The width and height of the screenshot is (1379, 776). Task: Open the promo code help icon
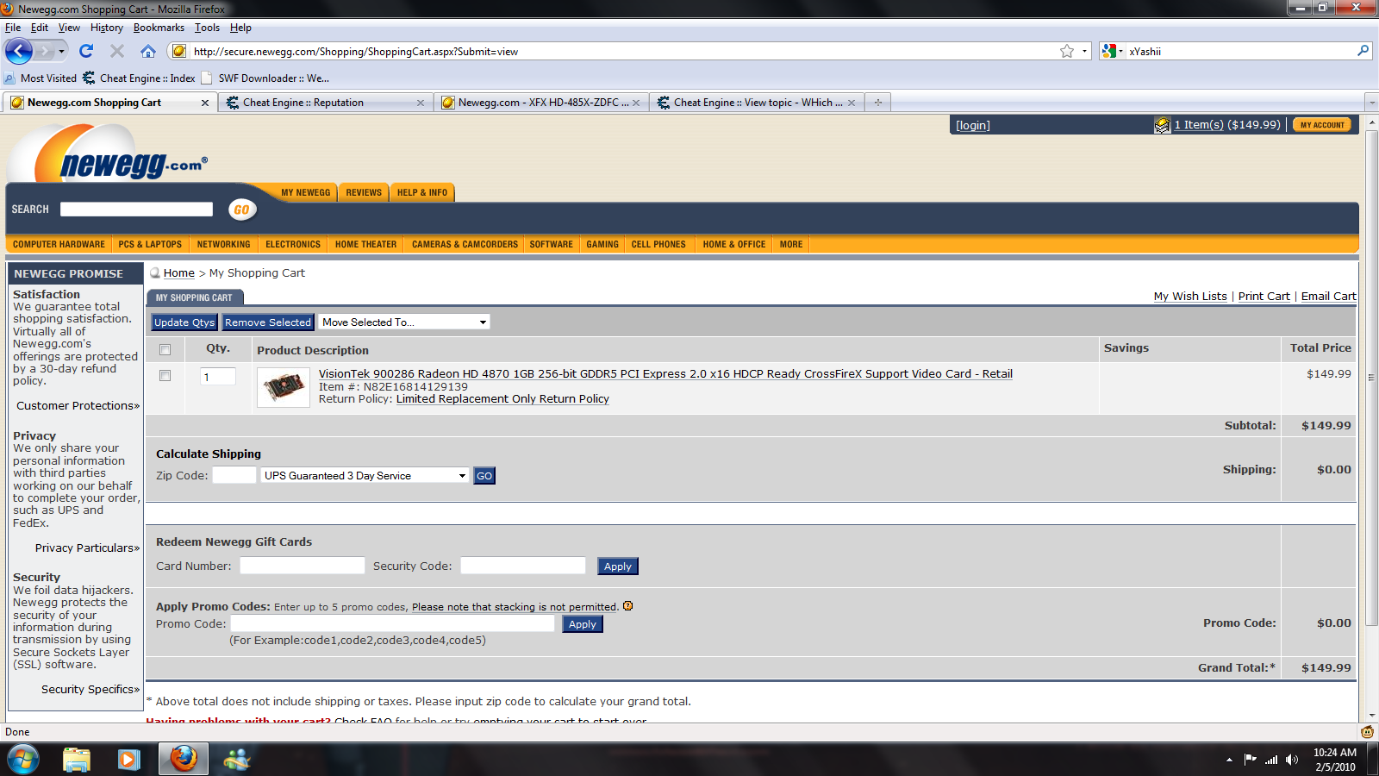pyautogui.click(x=627, y=605)
